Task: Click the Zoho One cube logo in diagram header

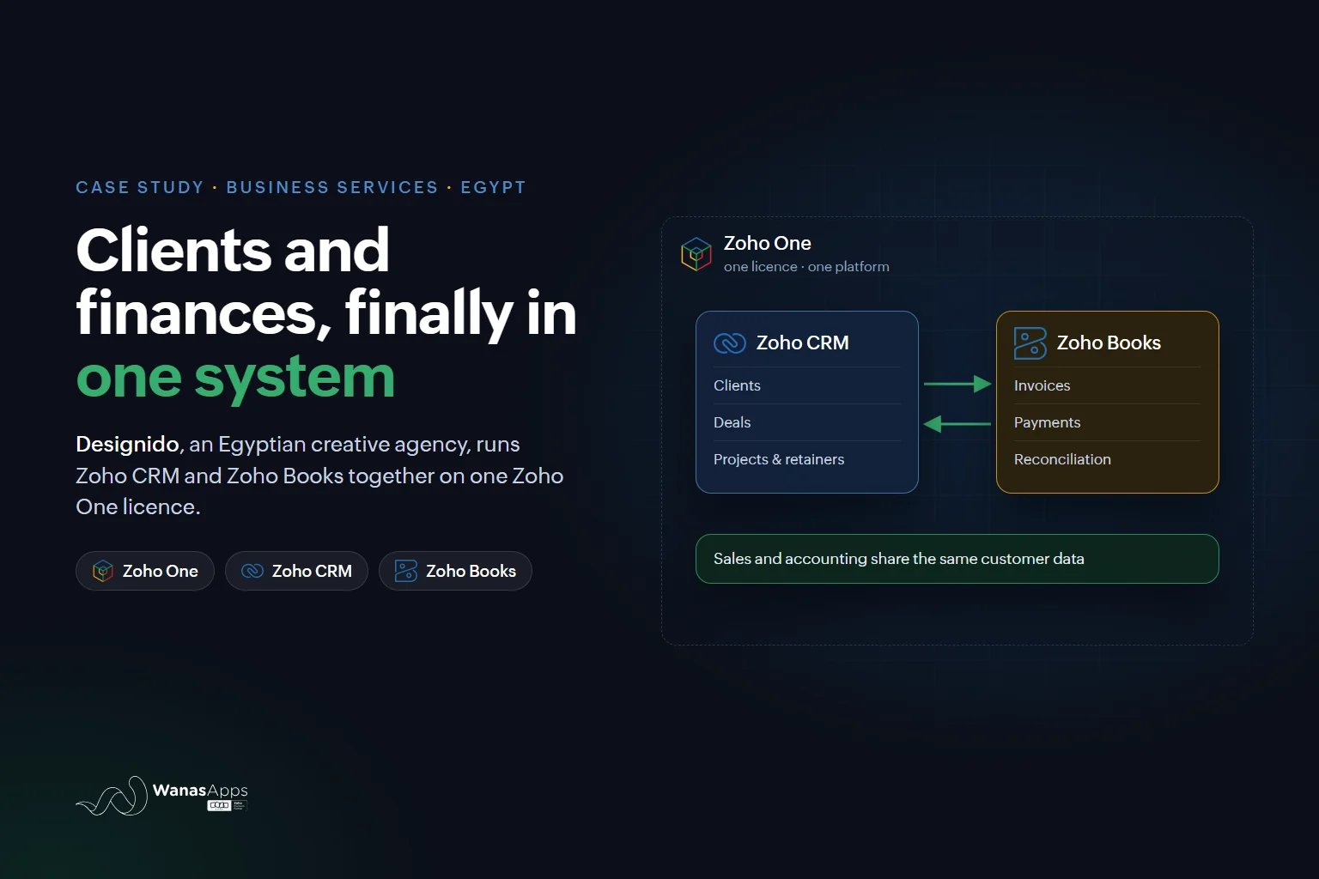Action: pos(696,254)
